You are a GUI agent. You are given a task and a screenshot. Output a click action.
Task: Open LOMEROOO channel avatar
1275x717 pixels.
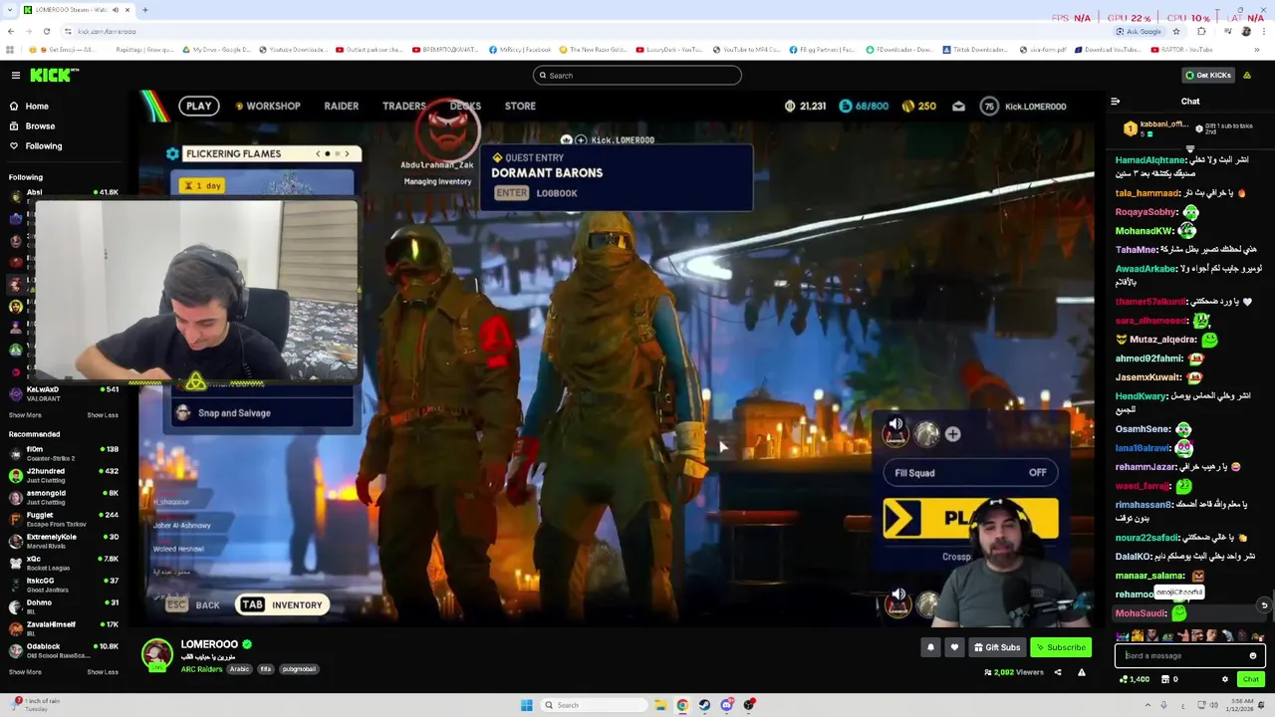[x=156, y=653]
